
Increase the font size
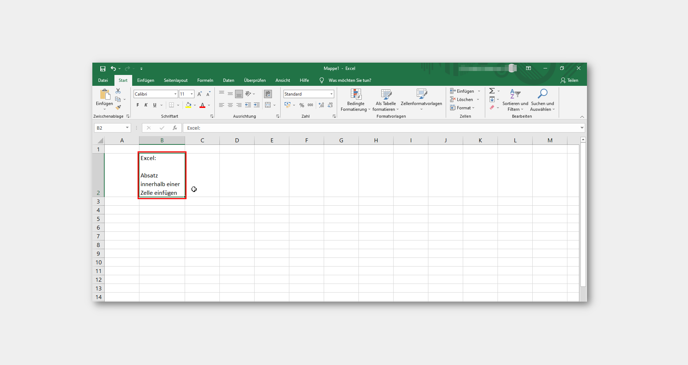[x=200, y=94]
